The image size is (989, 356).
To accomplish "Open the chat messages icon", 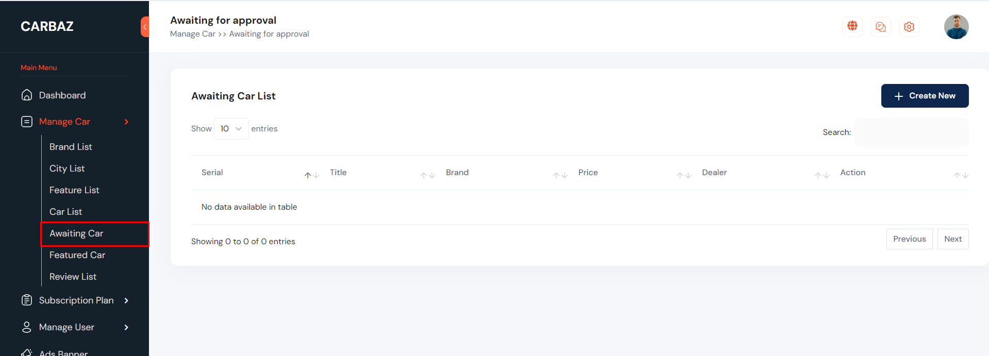I will click(x=881, y=26).
